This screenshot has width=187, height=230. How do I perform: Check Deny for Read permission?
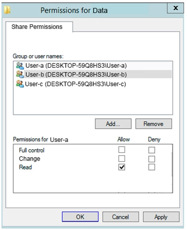coord(152,167)
